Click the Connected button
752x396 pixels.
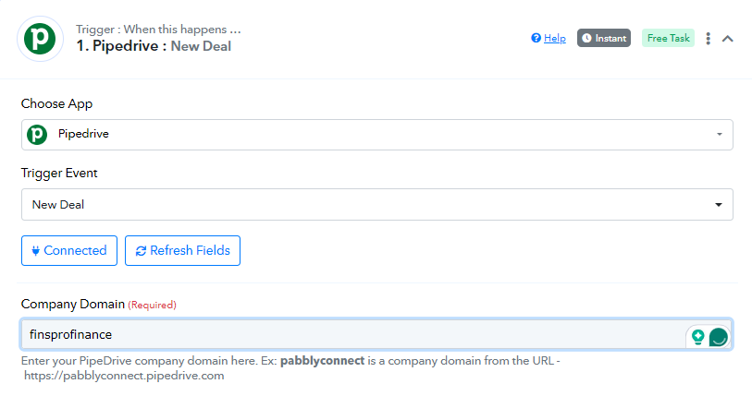click(69, 250)
